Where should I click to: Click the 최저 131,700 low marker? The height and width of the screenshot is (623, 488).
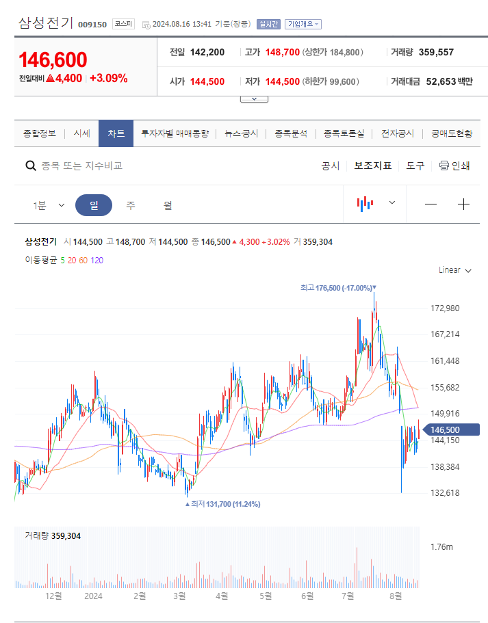[x=222, y=504]
